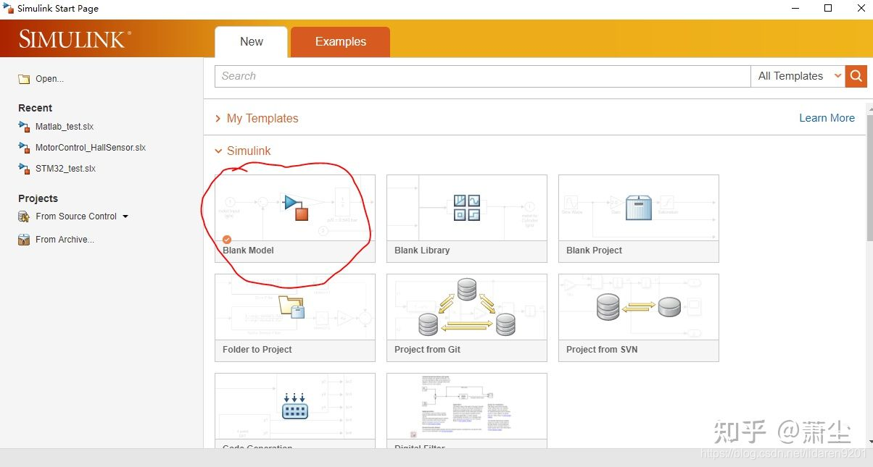Click the Project from Git databases icon
This screenshot has width=873, height=467.
[x=467, y=307]
